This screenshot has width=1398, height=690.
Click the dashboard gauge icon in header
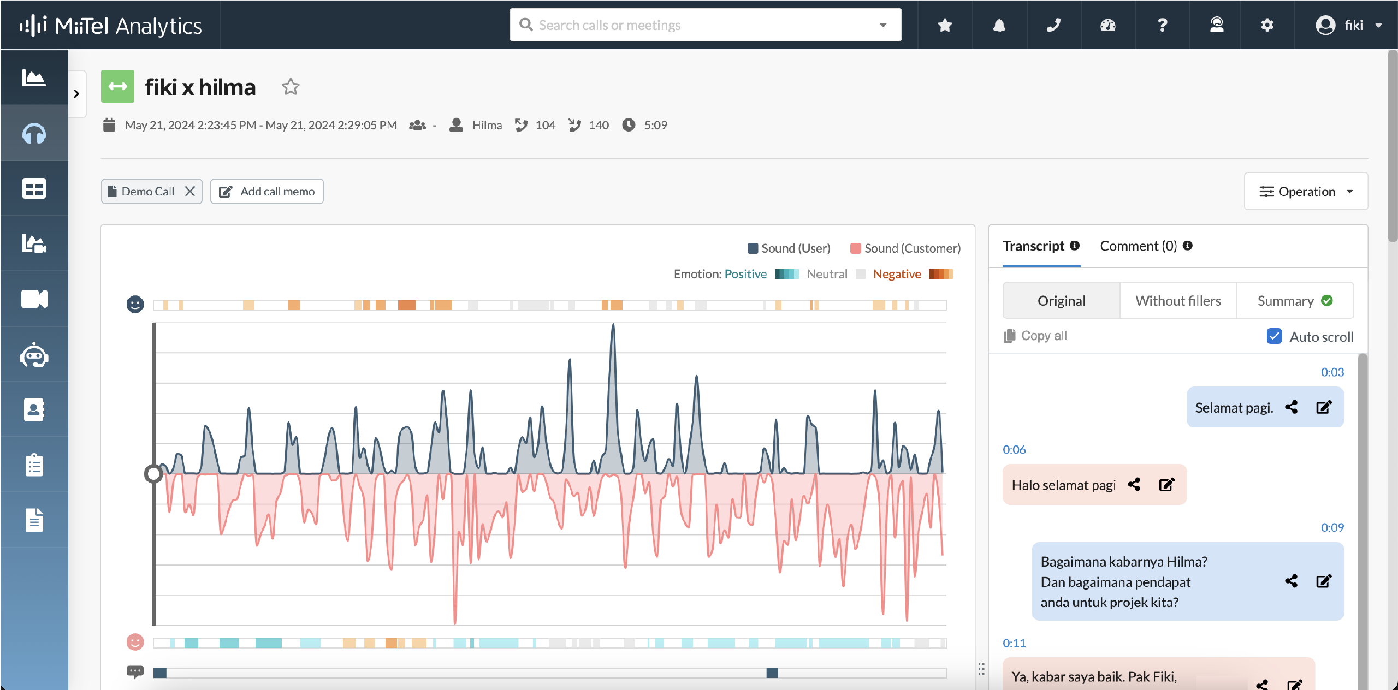(x=1107, y=25)
